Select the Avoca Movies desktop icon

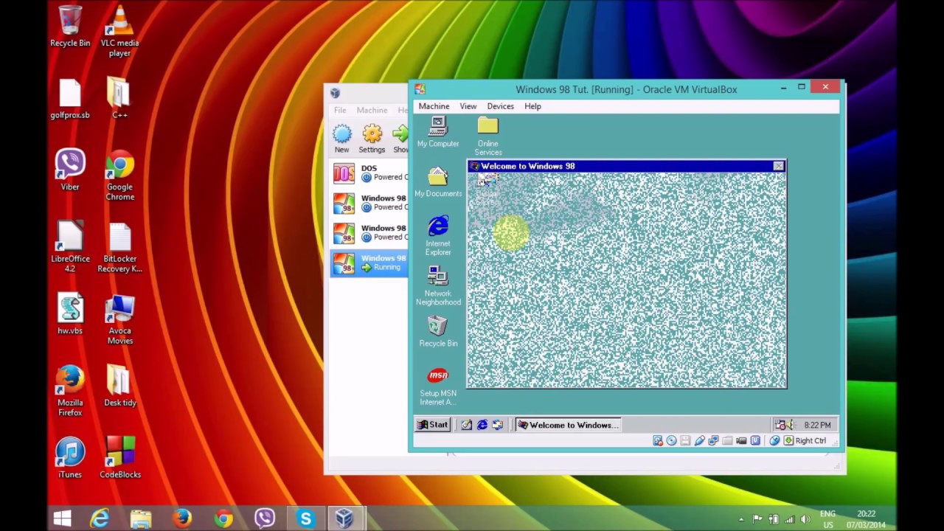coord(119,319)
